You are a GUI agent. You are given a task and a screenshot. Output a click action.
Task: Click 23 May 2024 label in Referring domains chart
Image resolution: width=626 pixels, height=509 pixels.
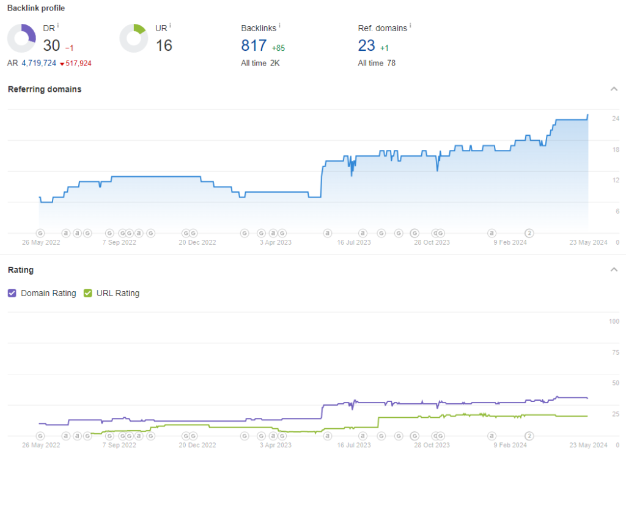click(x=588, y=242)
